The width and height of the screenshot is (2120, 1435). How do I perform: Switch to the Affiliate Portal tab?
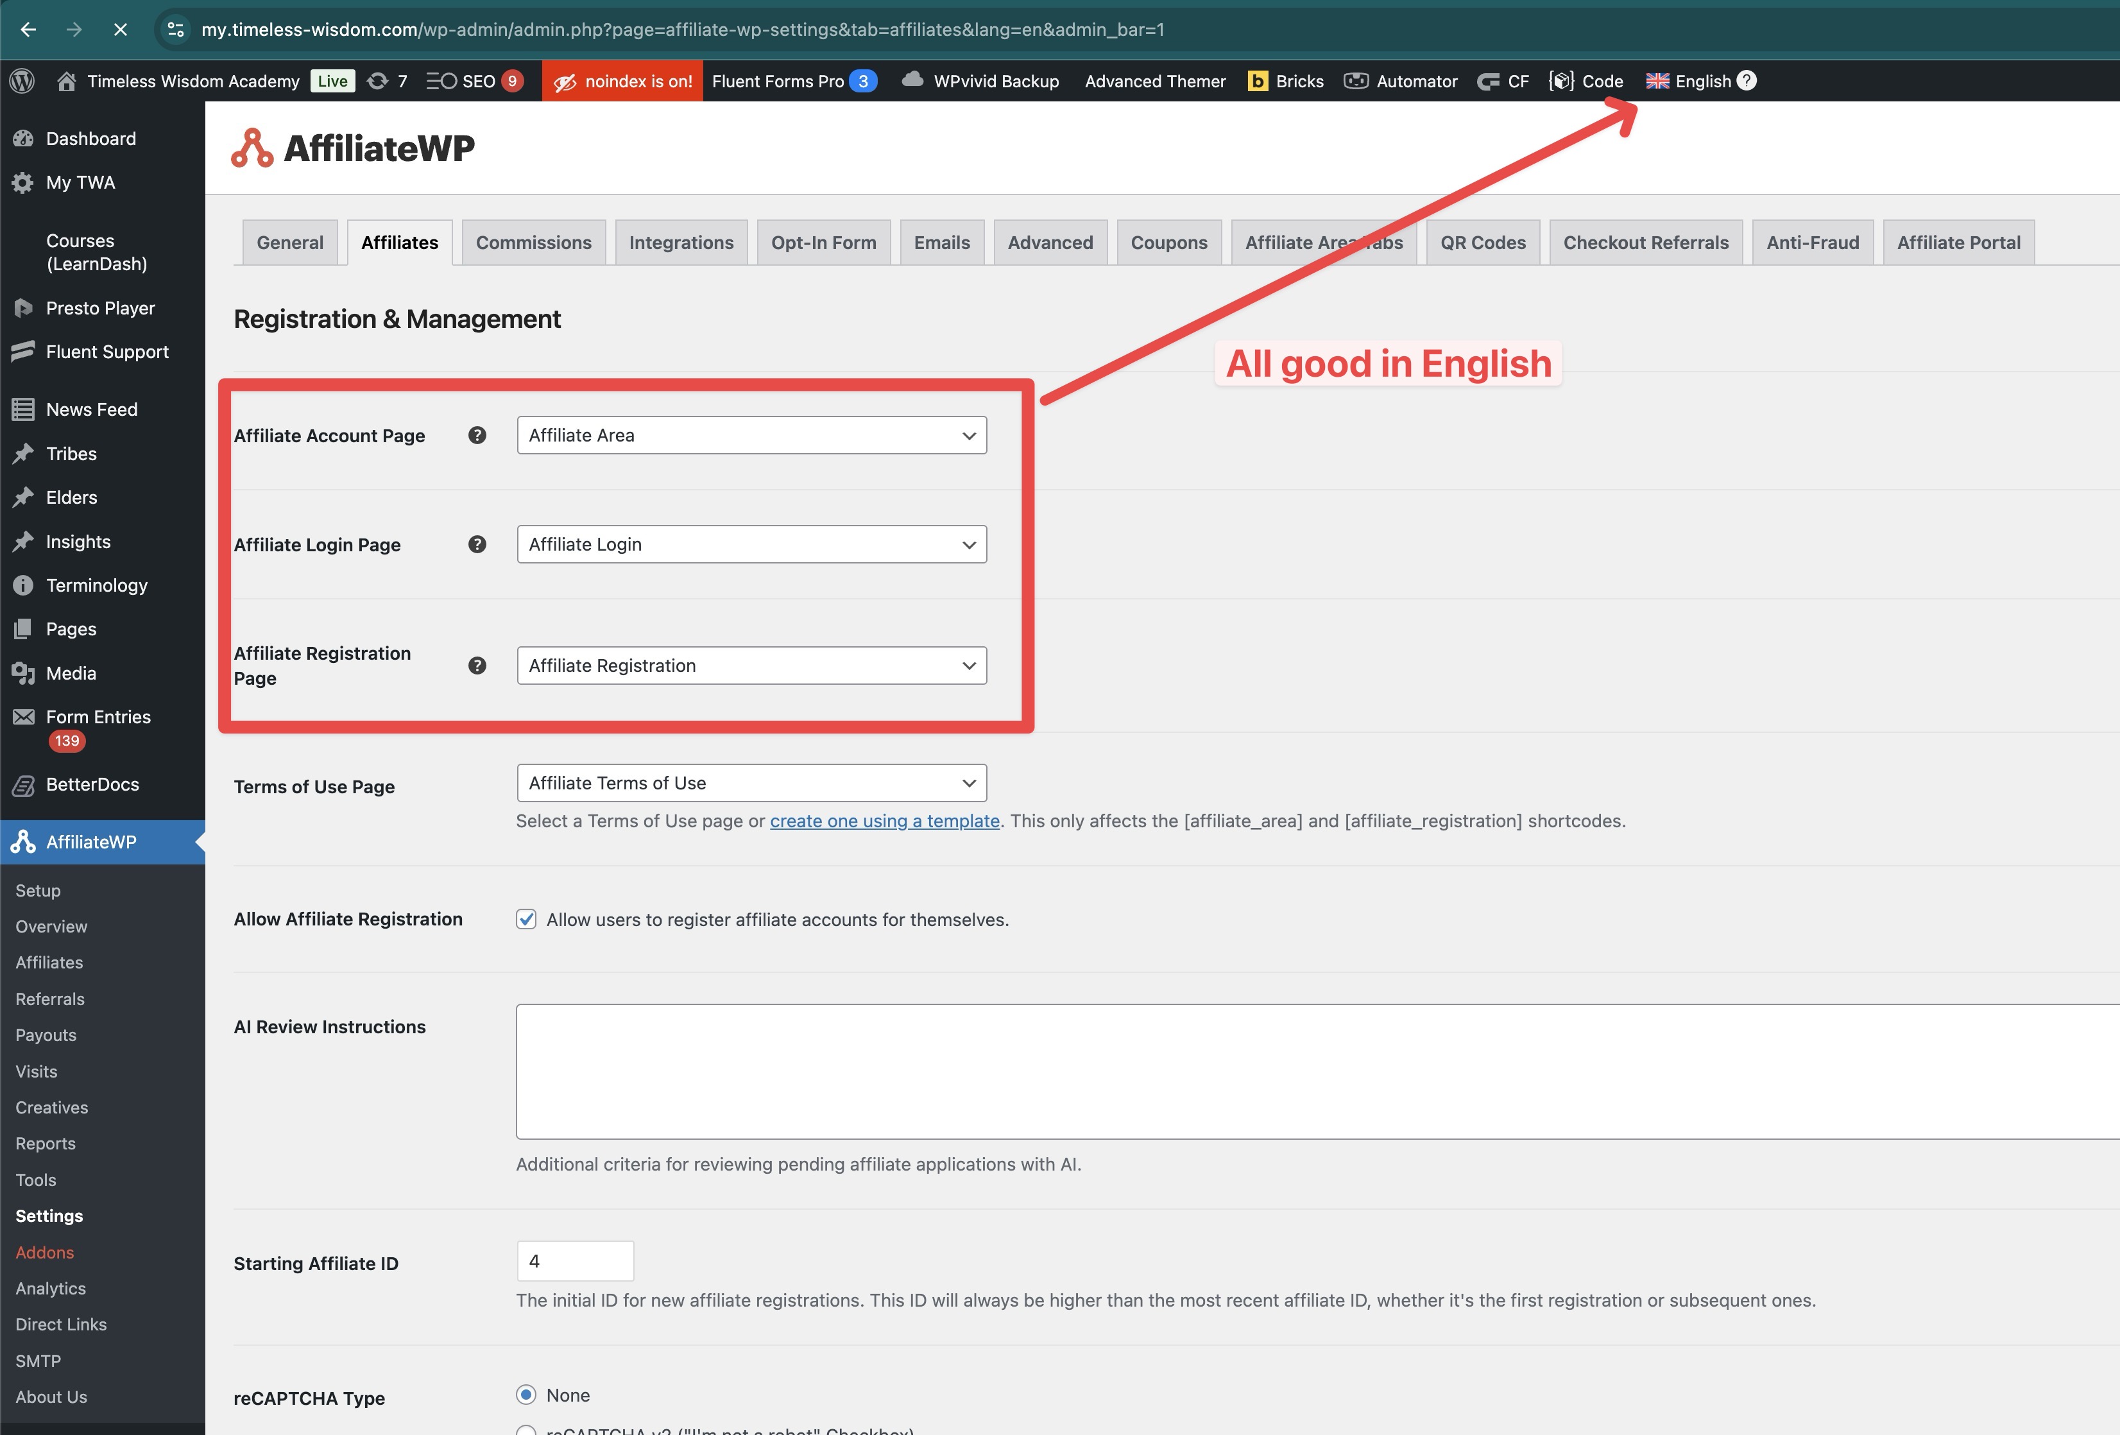pos(1958,243)
